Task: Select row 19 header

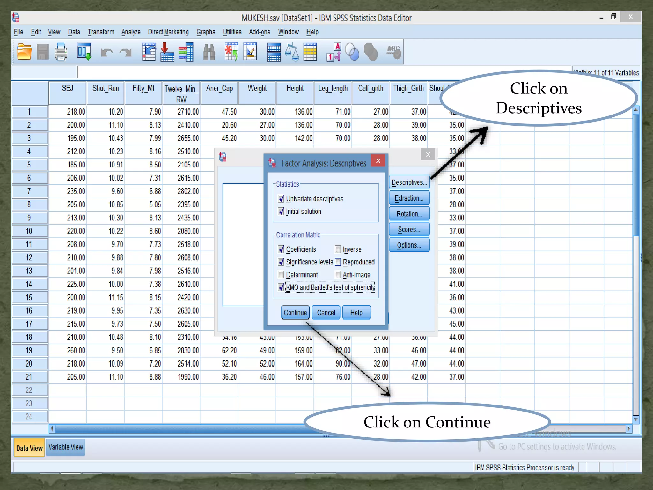Action: [x=29, y=350]
